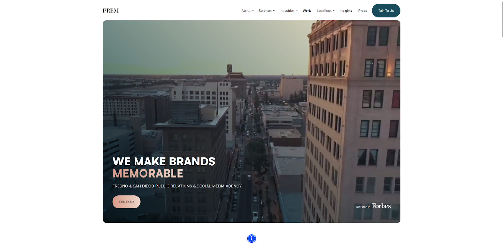Click the Locations chevron arrow
Screen dimensions: 503x244
(x=334, y=11)
